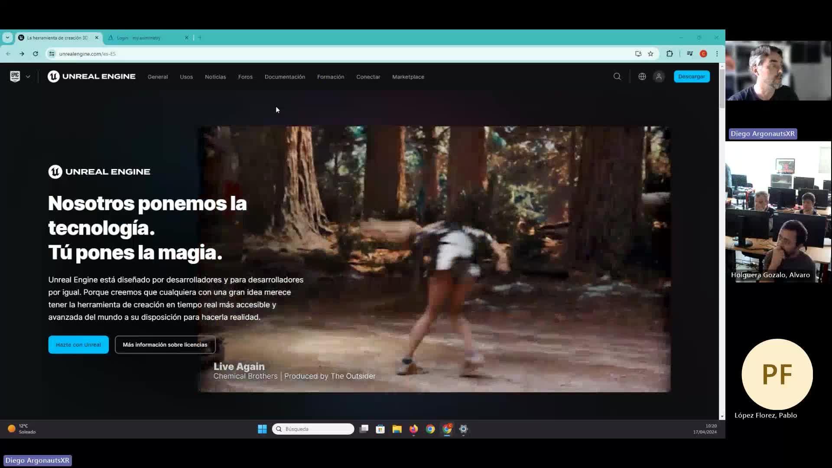Click the search magnifier icon in site header

(617, 77)
